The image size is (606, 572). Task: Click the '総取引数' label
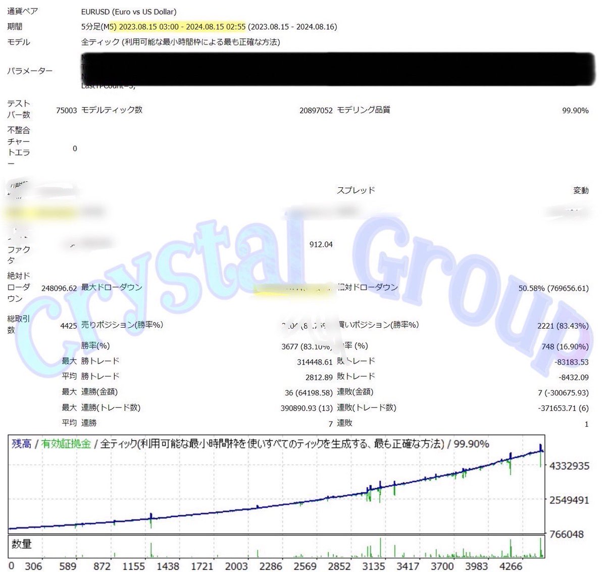[x=19, y=324]
